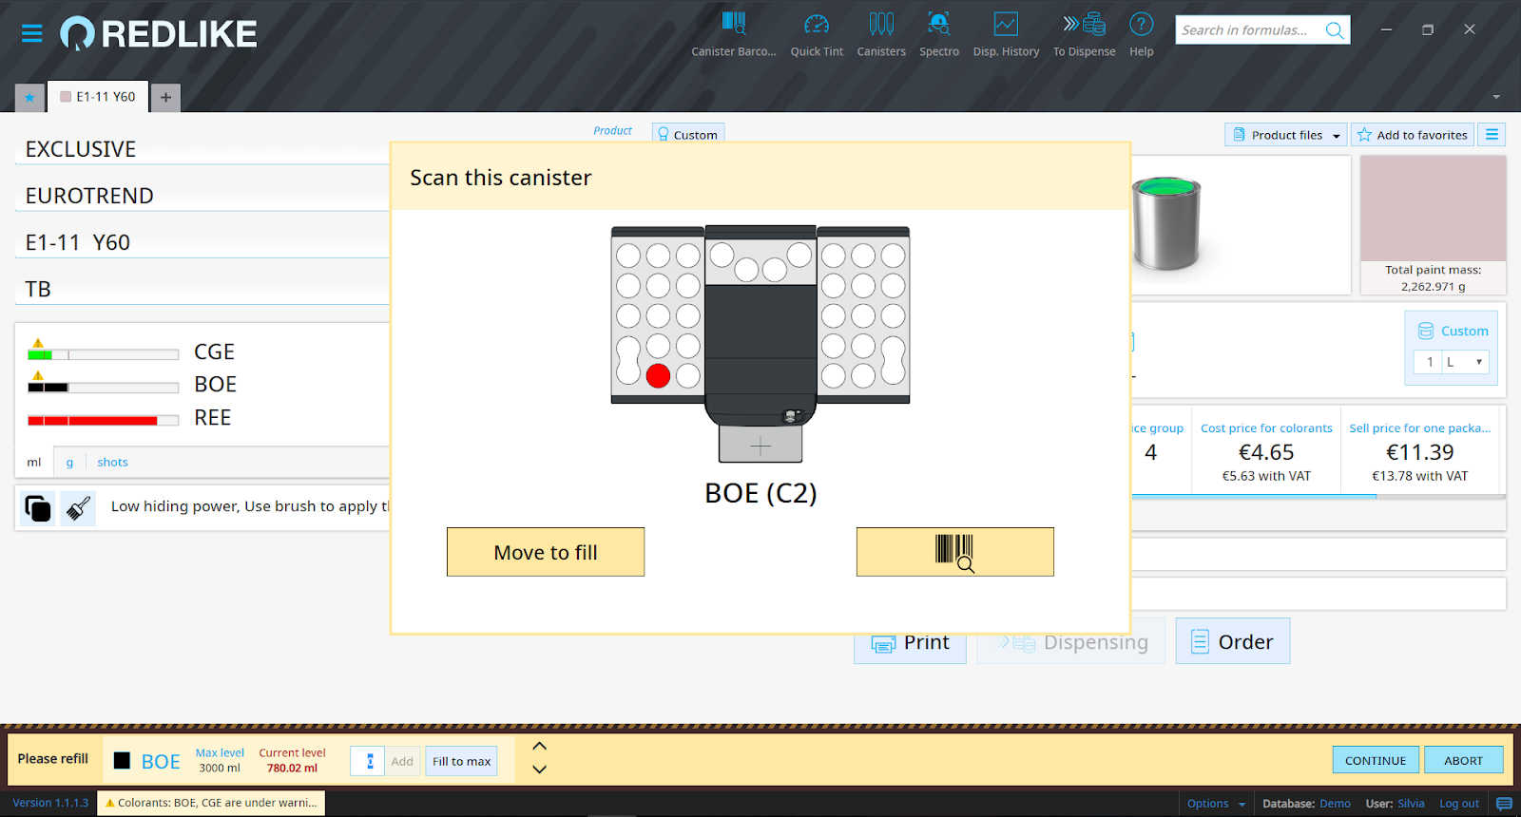
Task: Click the search magnifier icon
Action: point(1335,30)
